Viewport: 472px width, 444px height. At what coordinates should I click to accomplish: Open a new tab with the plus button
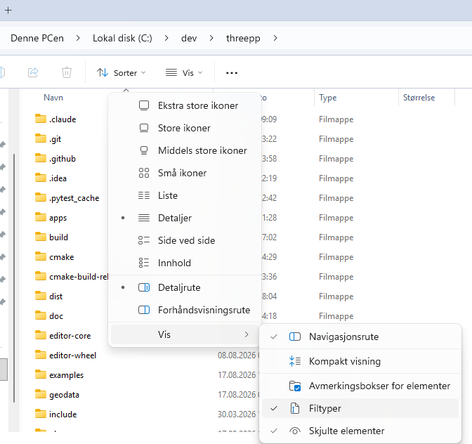8,11
